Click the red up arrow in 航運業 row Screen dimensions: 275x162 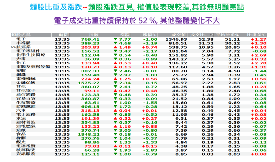(116, 47)
